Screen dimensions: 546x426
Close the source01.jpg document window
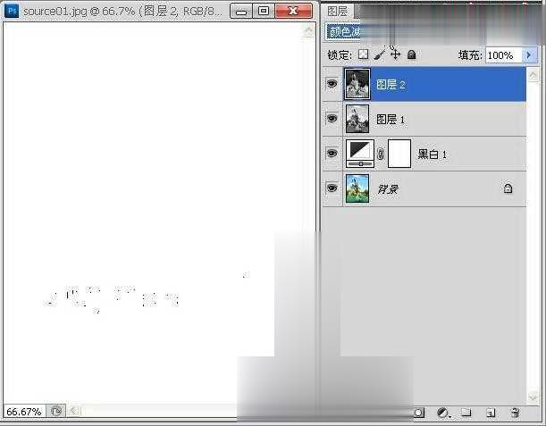pos(293,11)
